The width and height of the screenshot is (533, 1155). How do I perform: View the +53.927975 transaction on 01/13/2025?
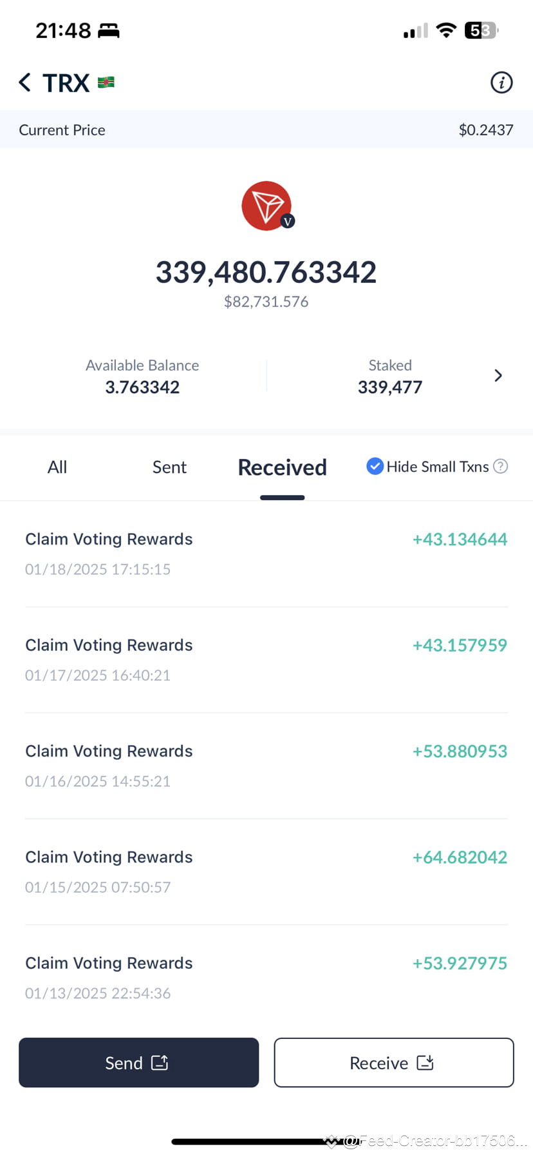coord(266,977)
